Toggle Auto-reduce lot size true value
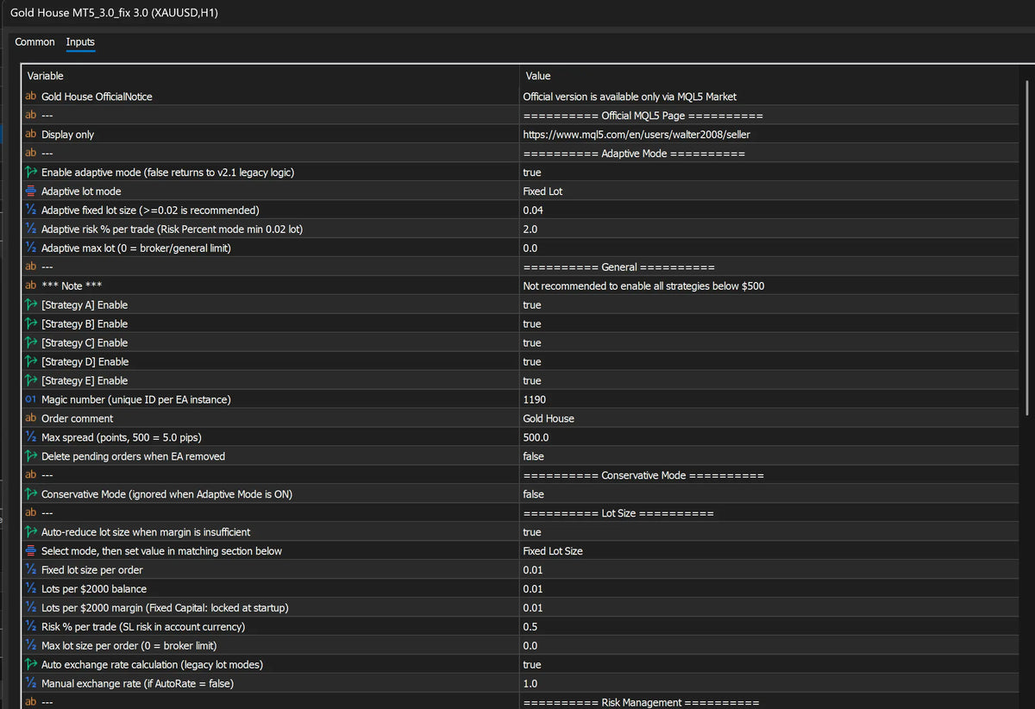The width and height of the screenshot is (1035, 709). pos(532,533)
